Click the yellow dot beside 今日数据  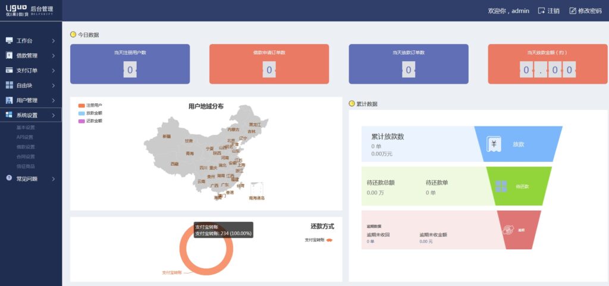click(x=73, y=34)
